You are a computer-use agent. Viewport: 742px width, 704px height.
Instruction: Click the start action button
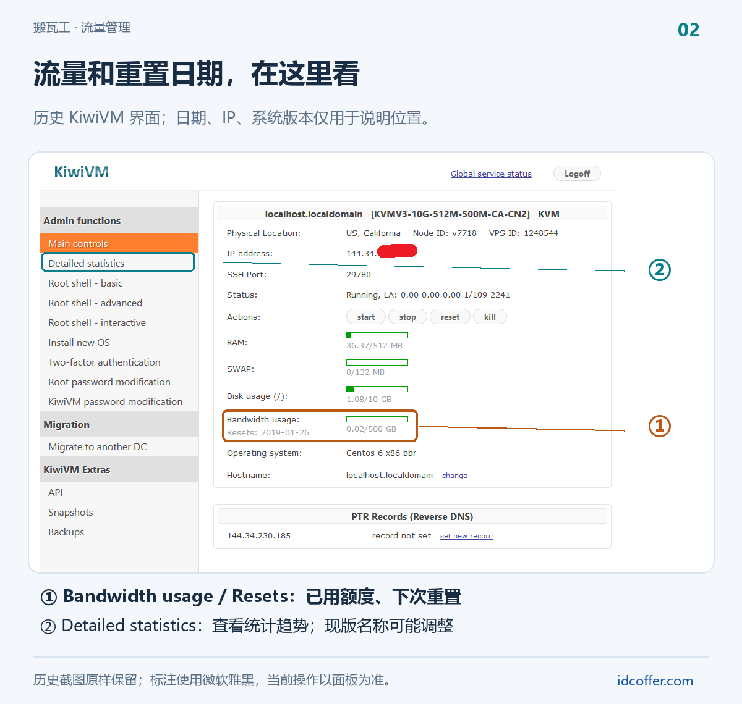click(x=366, y=317)
